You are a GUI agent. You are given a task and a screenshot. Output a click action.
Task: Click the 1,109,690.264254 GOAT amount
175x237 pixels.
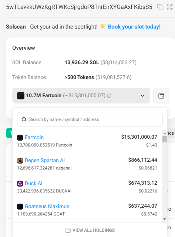pyautogui.click(x=41, y=214)
